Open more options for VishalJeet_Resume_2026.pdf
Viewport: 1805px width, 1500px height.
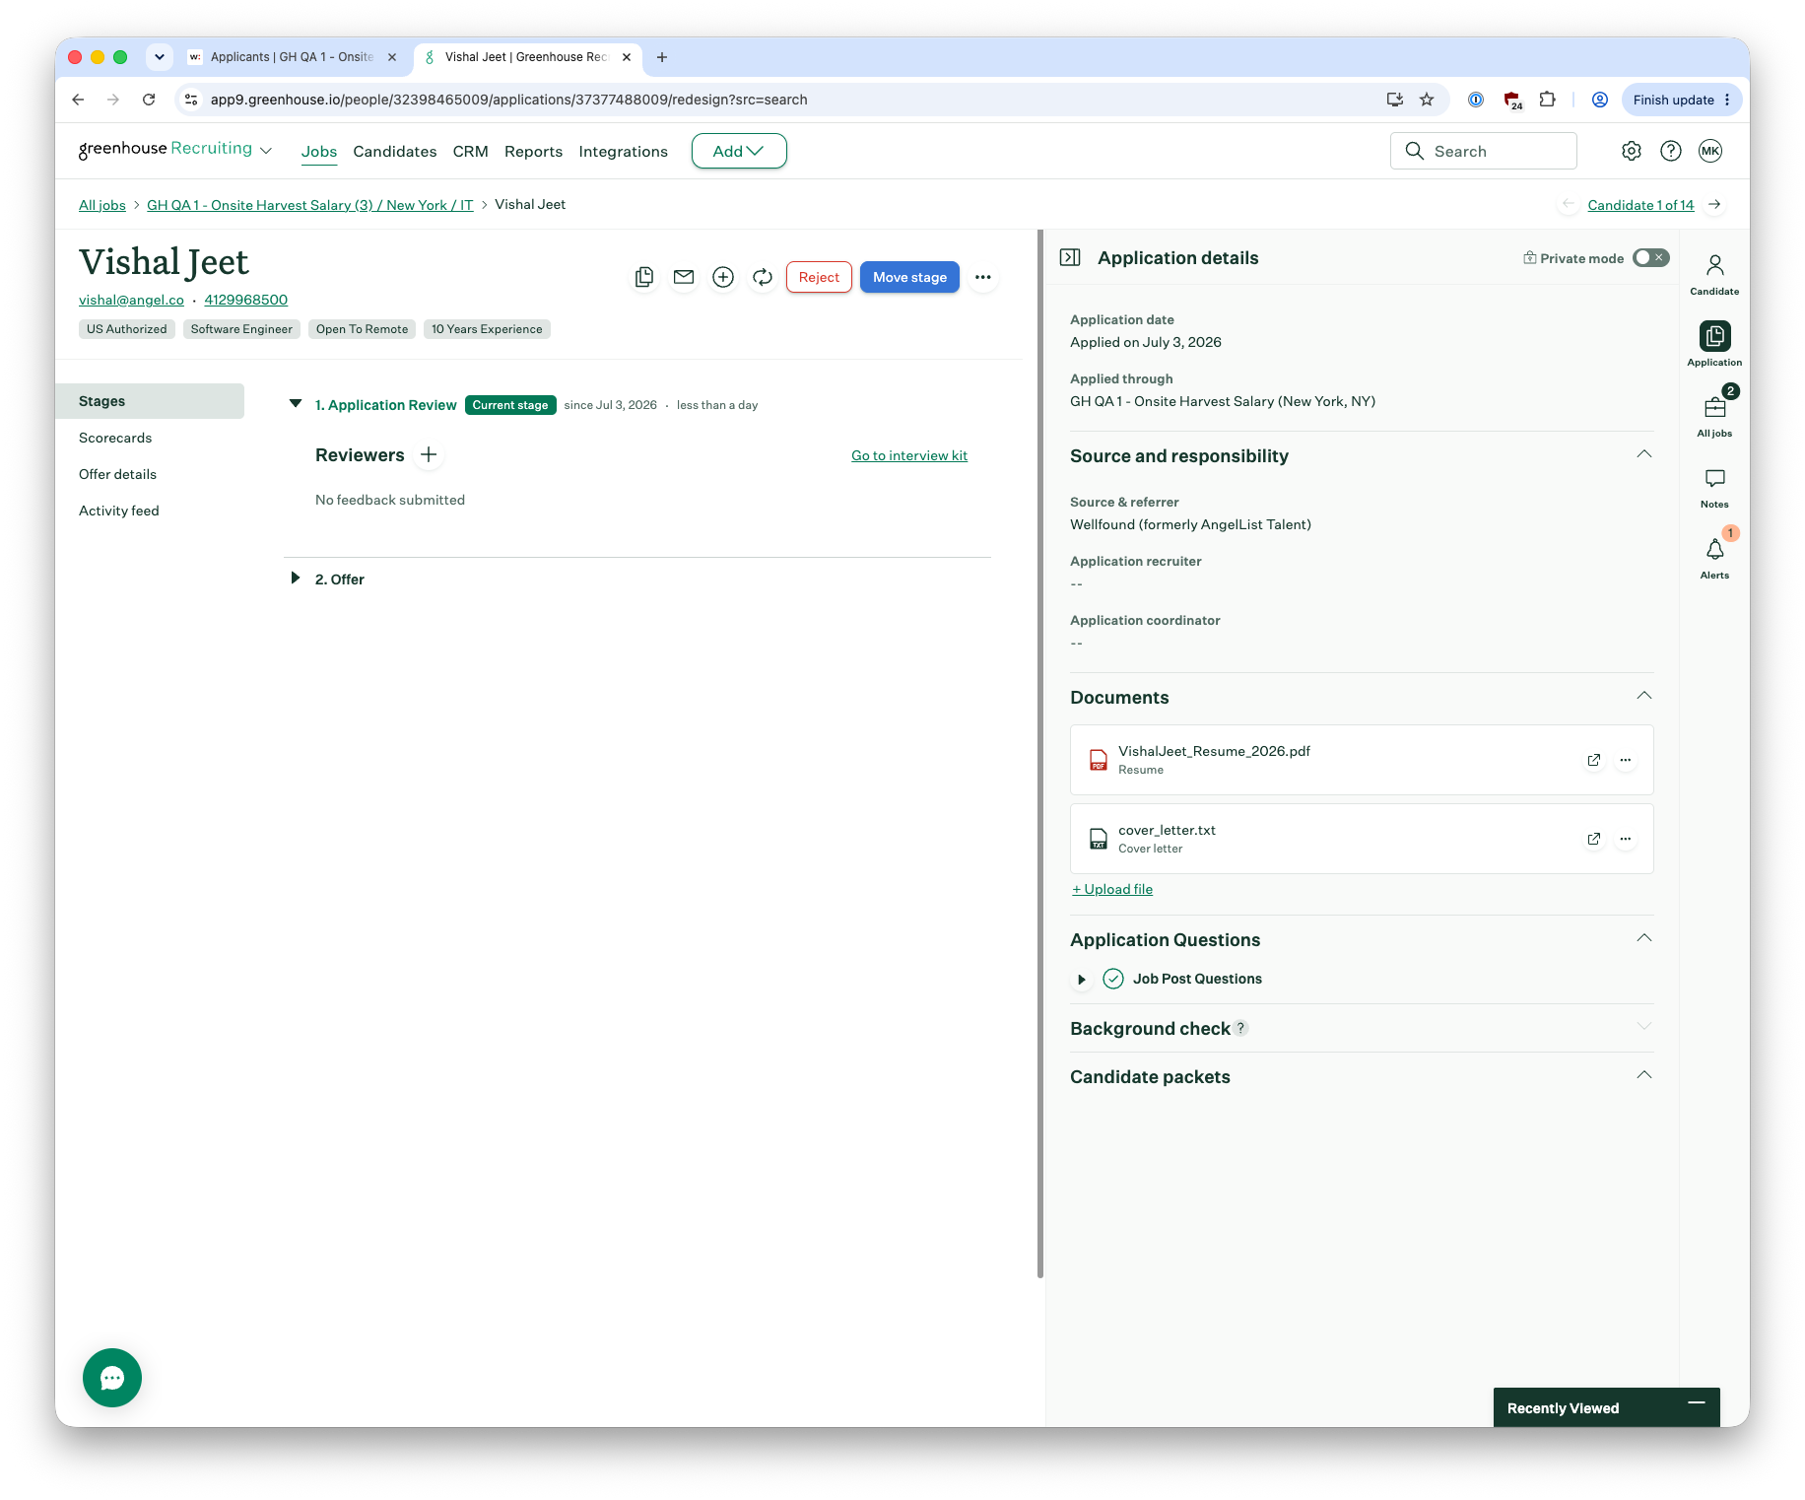coord(1626,760)
